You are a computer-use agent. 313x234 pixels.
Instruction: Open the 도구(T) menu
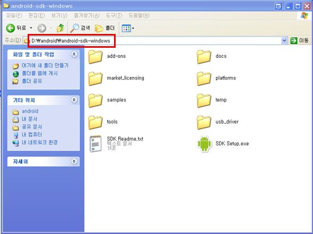(114, 15)
